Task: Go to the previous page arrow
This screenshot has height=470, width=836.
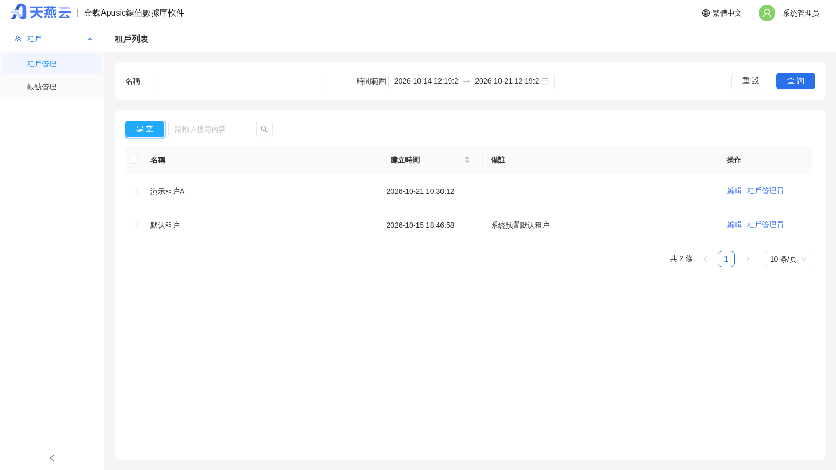Action: click(x=705, y=259)
